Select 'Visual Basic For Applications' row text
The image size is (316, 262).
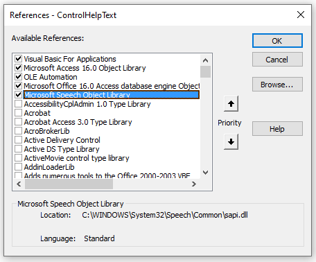click(70, 59)
